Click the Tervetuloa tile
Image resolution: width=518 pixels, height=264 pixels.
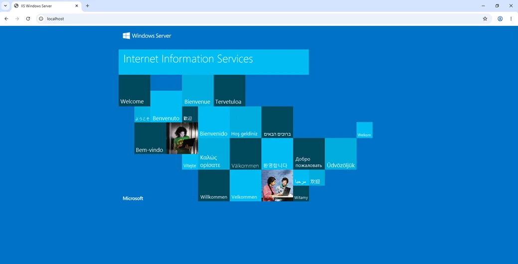click(x=230, y=91)
